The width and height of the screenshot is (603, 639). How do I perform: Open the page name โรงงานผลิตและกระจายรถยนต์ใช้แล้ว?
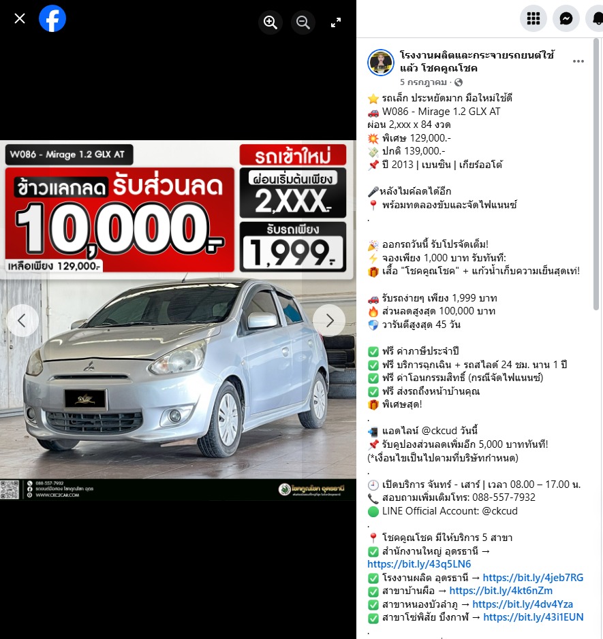[476, 61]
